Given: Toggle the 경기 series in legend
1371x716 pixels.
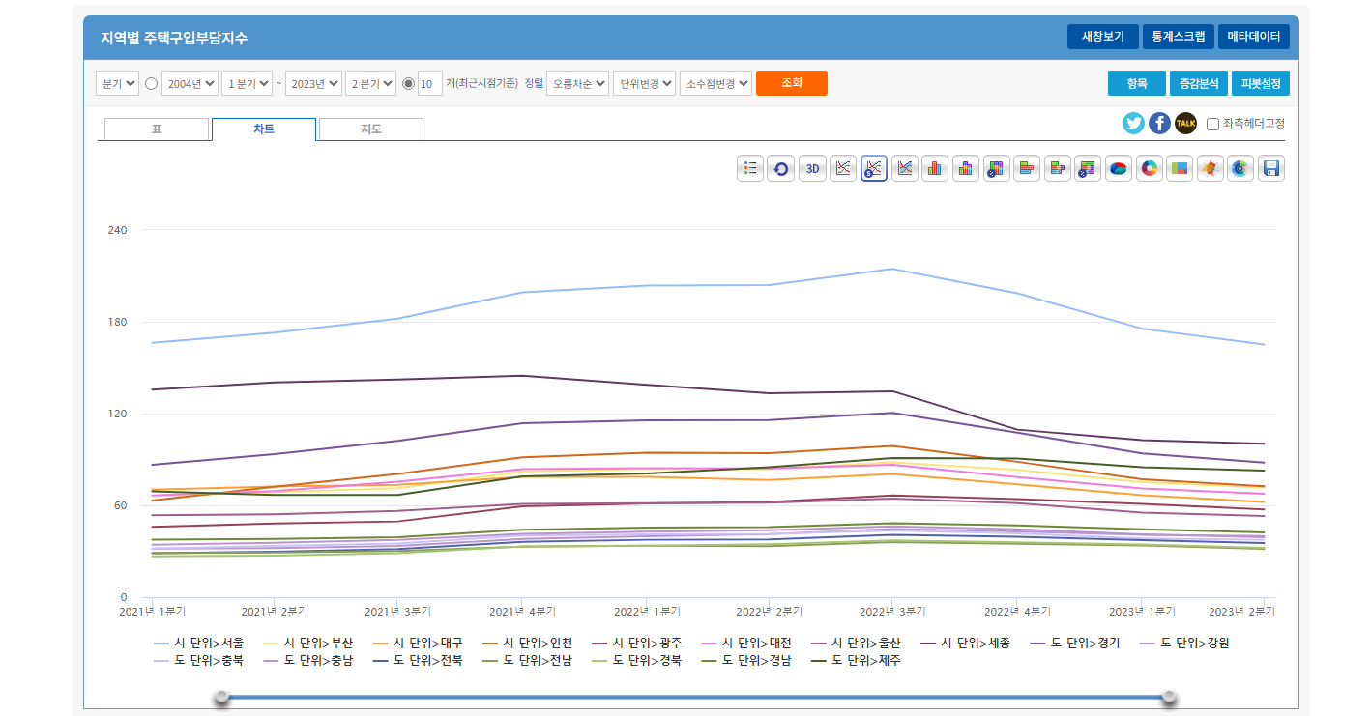Looking at the screenshot, I should coord(1074,643).
